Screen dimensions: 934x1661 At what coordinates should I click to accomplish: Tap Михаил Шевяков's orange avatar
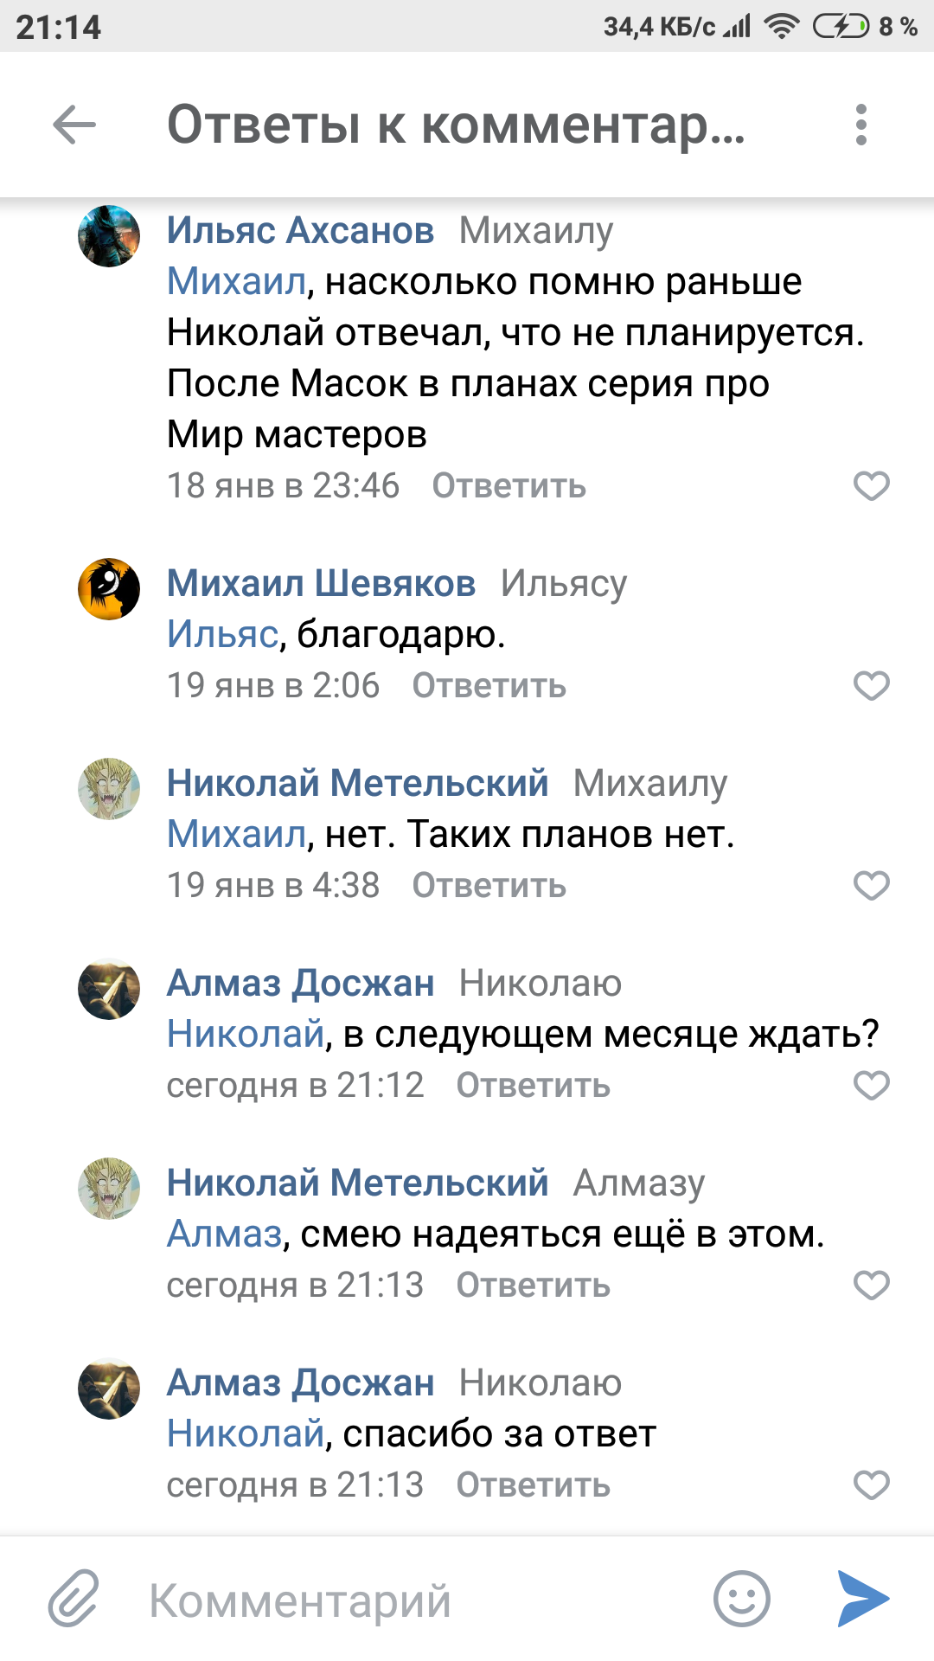pyautogui.click(x=109, y=589)
